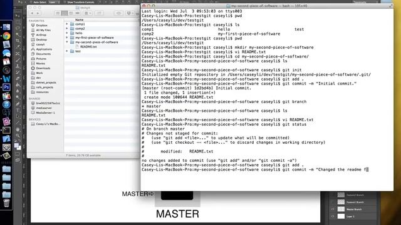Open the Trash in the dock
This screenshot has width=401, height=225.
coord(6,203)
